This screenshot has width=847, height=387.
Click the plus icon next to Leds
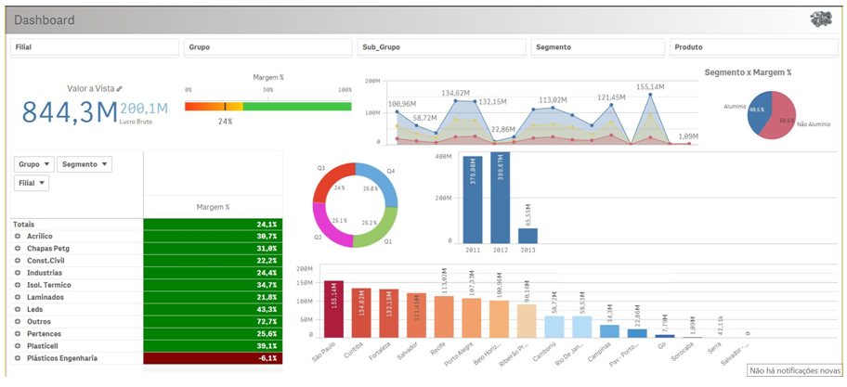point(18,309)
